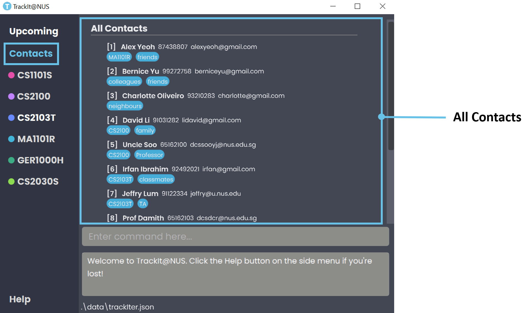This screenshot has width=530, height=313.
Task: Click the Professor tag under Uncle Soo
Action: (x=149, y=155)
